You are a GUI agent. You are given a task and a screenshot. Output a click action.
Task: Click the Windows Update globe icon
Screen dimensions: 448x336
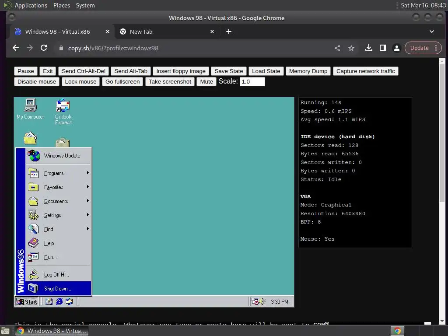pos(34,156)
